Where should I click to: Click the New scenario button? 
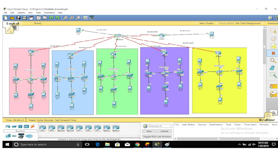point(149,131)
